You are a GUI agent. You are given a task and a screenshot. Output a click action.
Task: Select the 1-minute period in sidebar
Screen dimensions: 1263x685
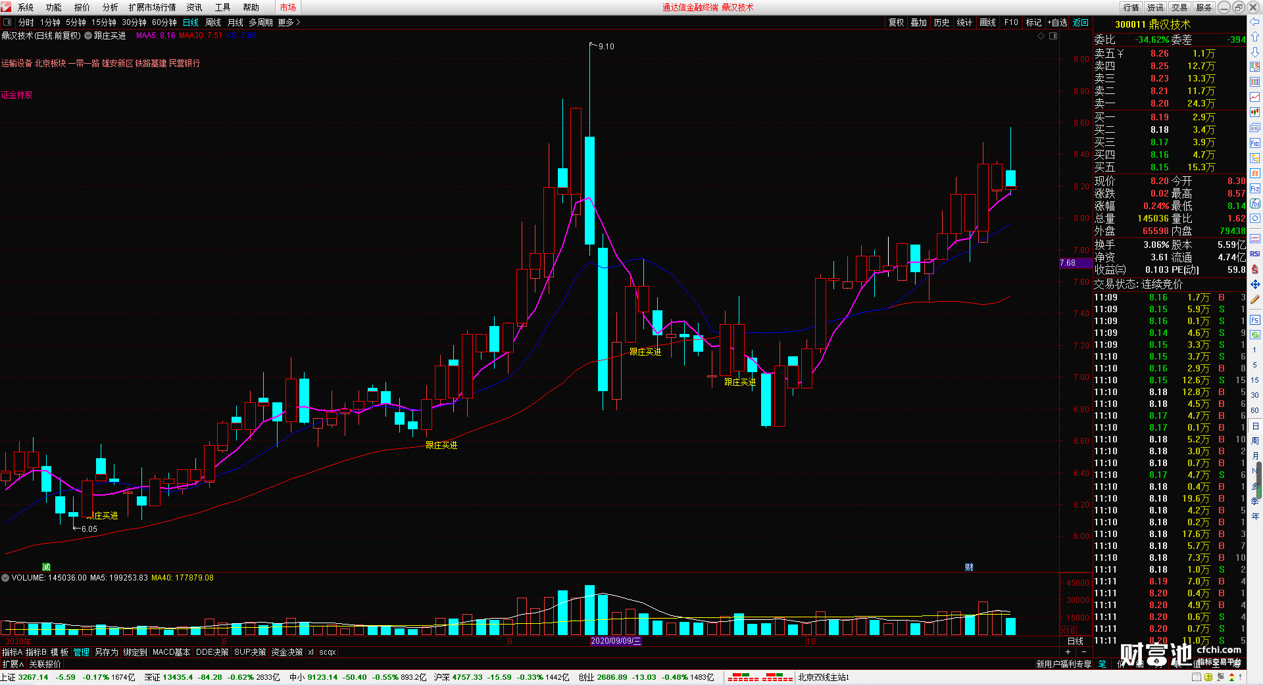(x=1254, y=350)
